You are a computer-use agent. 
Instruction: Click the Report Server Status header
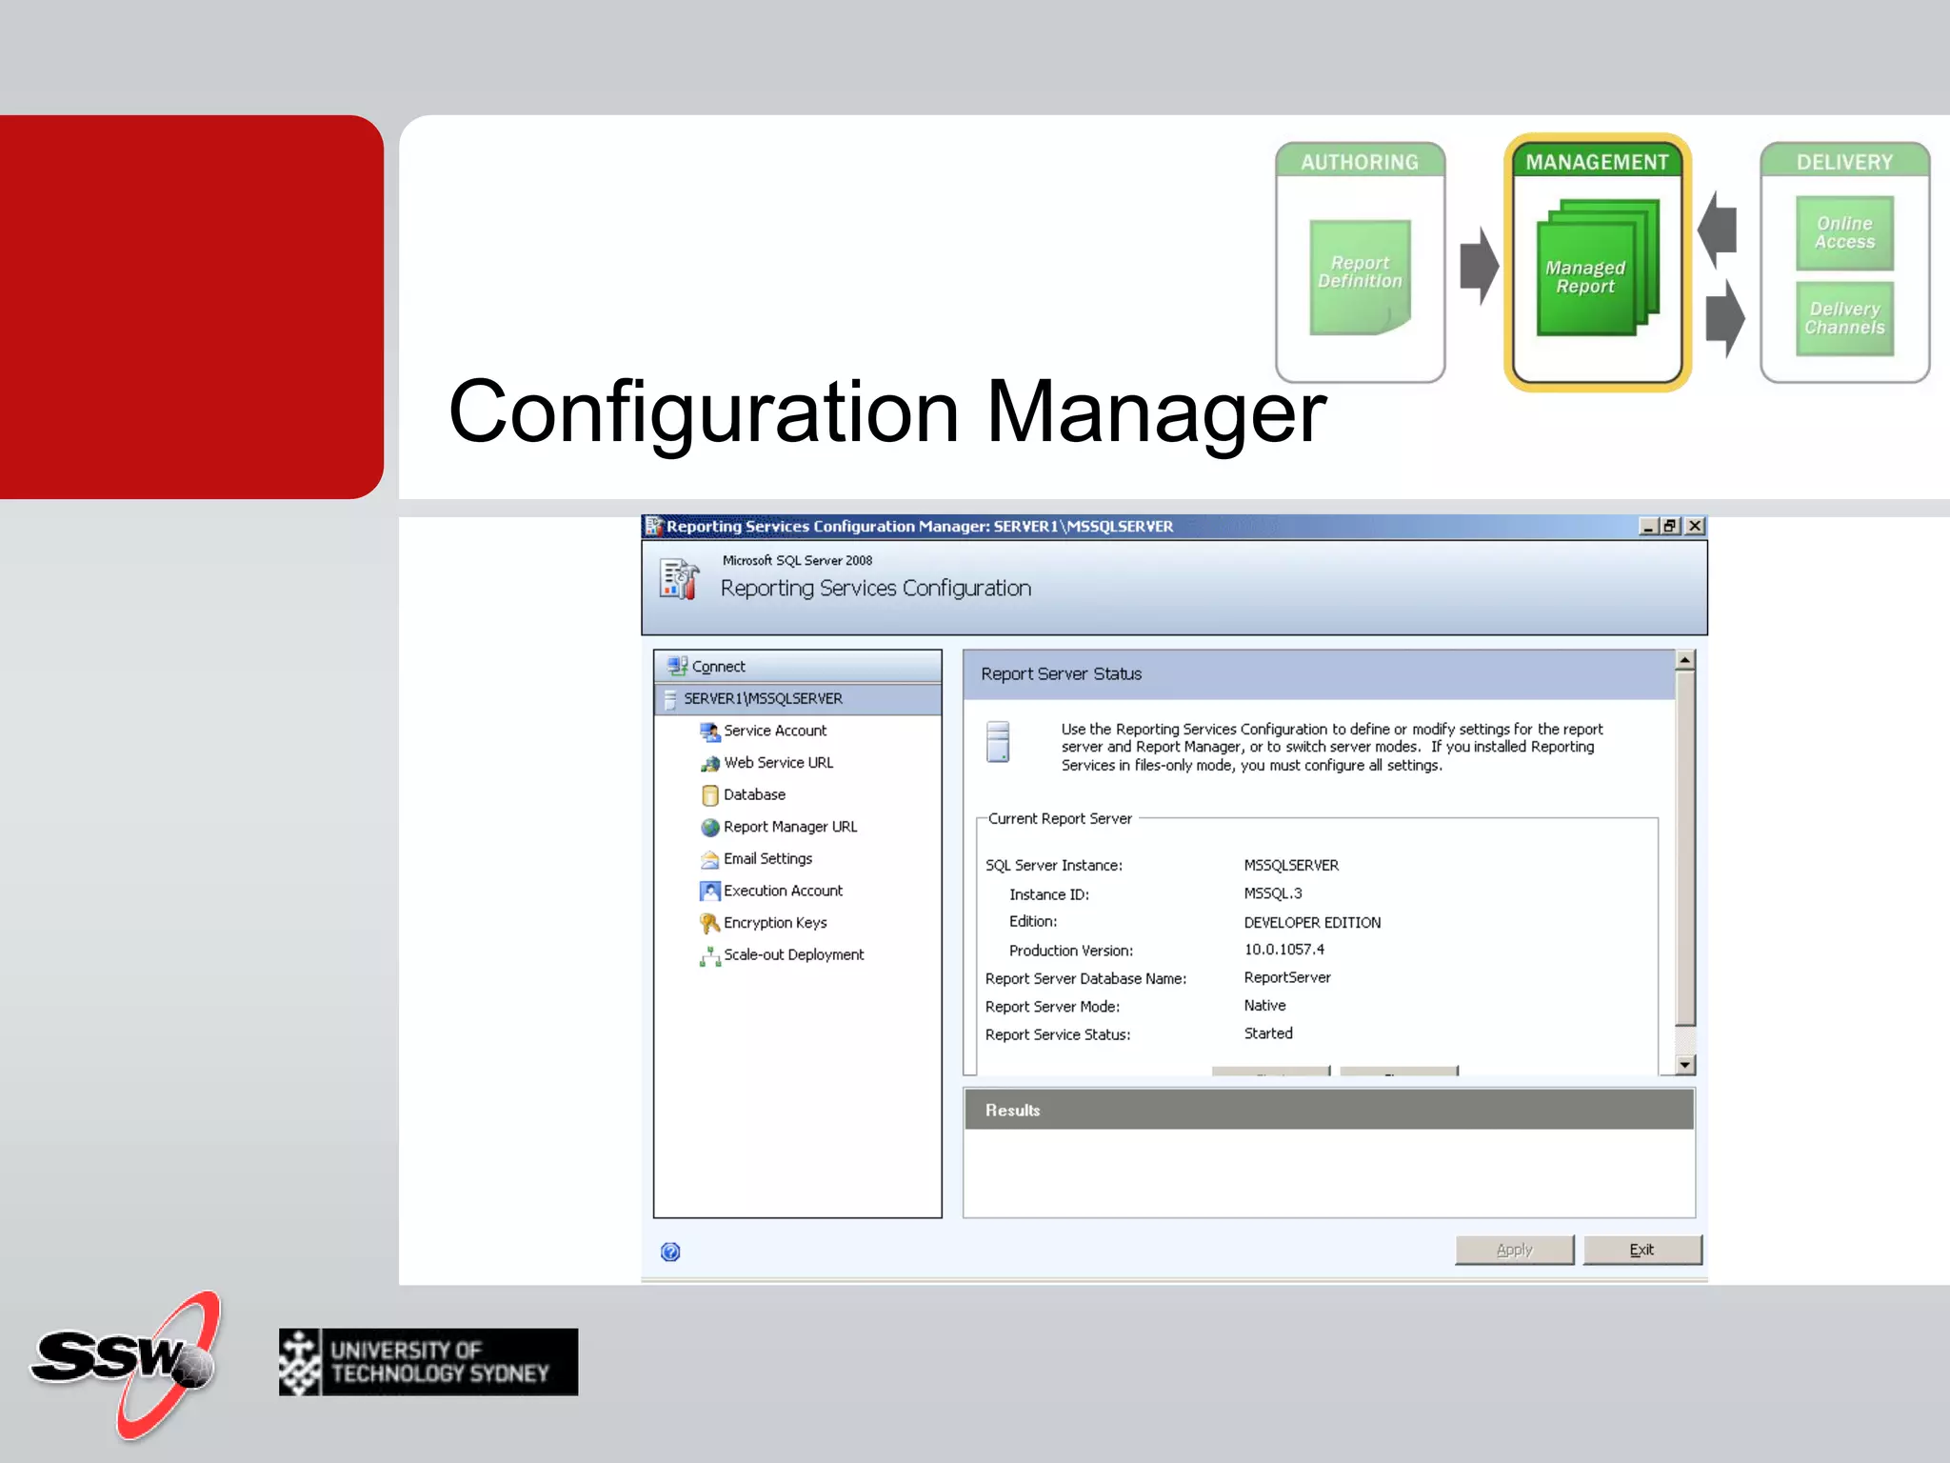(1319, 674)
